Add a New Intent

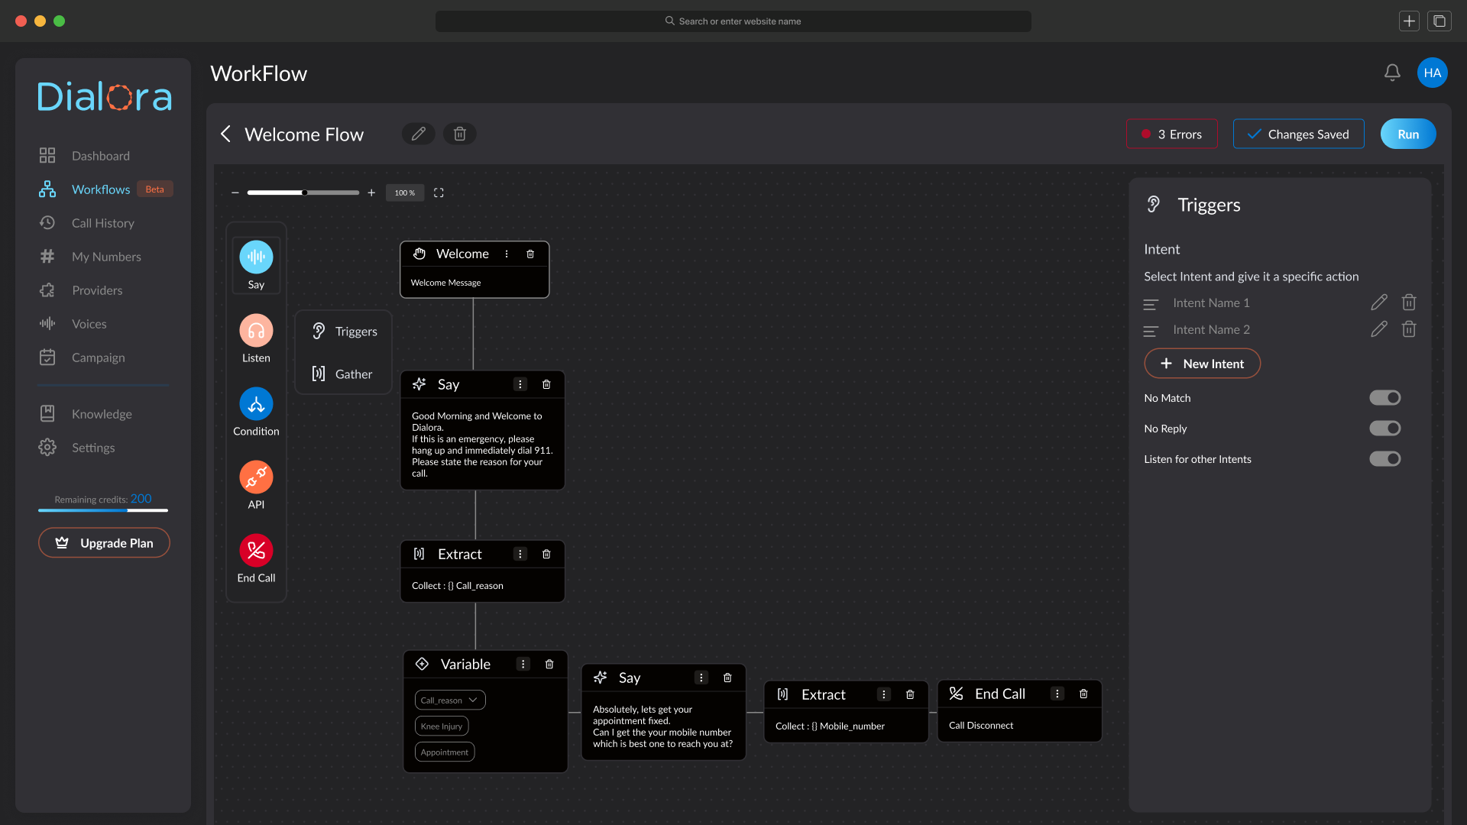(1202, 364)
